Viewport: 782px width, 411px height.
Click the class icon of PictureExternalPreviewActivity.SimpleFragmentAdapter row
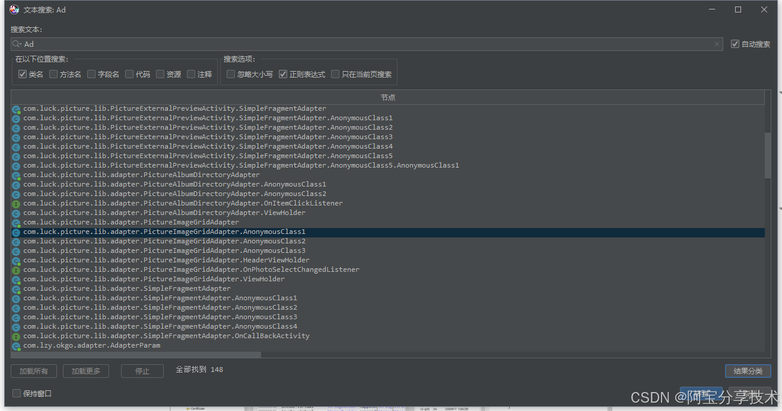coord(17,109)
